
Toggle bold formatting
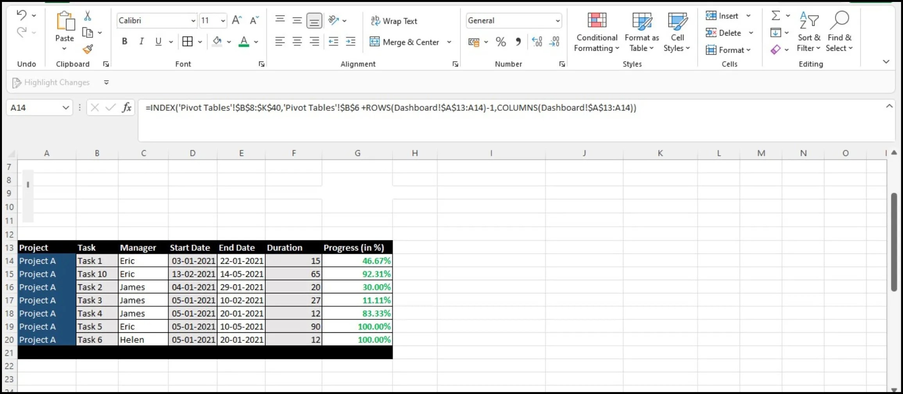coord(124,41)
